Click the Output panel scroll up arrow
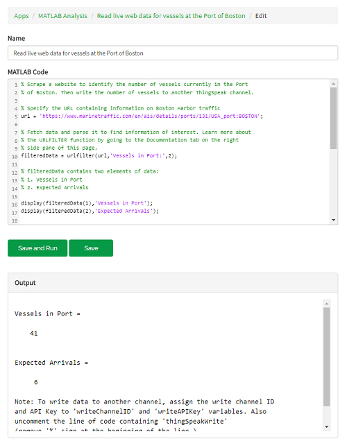Screen dimensions: 347x441 click(x=326, y=304)
